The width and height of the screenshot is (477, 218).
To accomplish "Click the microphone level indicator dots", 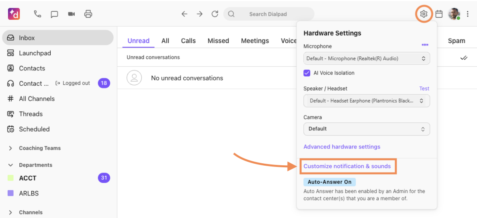I will pos(425,45).
